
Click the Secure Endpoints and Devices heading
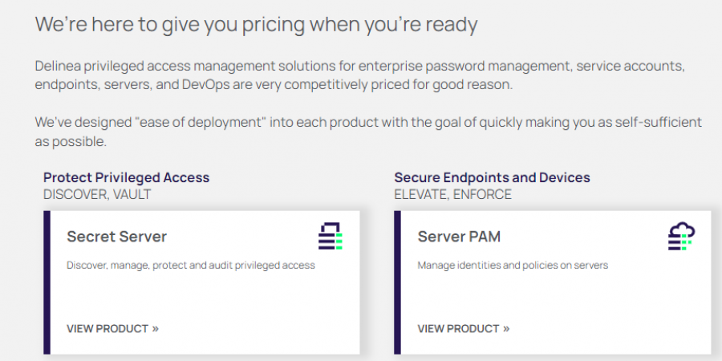click(x=492, y=177)
